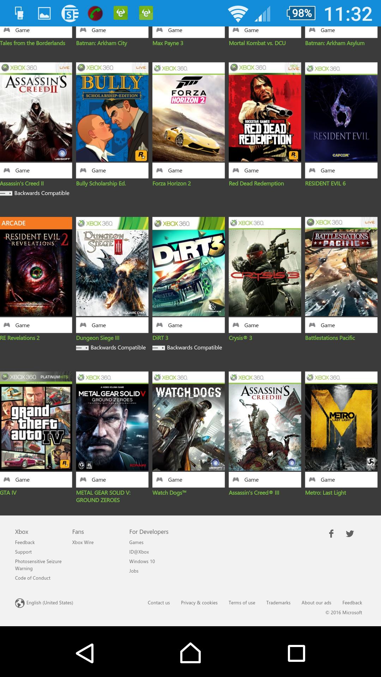Open the Windows 10 developer link
This screenshot has height=677, width=381.
click(142, 561)
